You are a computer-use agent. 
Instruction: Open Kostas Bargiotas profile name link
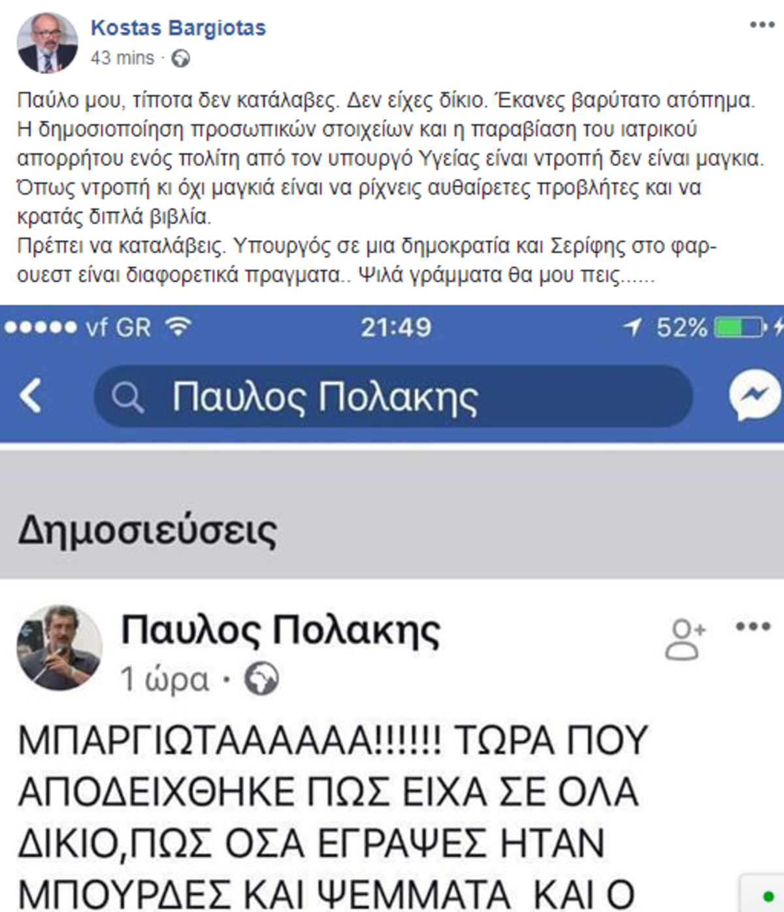tap(178, 28)
